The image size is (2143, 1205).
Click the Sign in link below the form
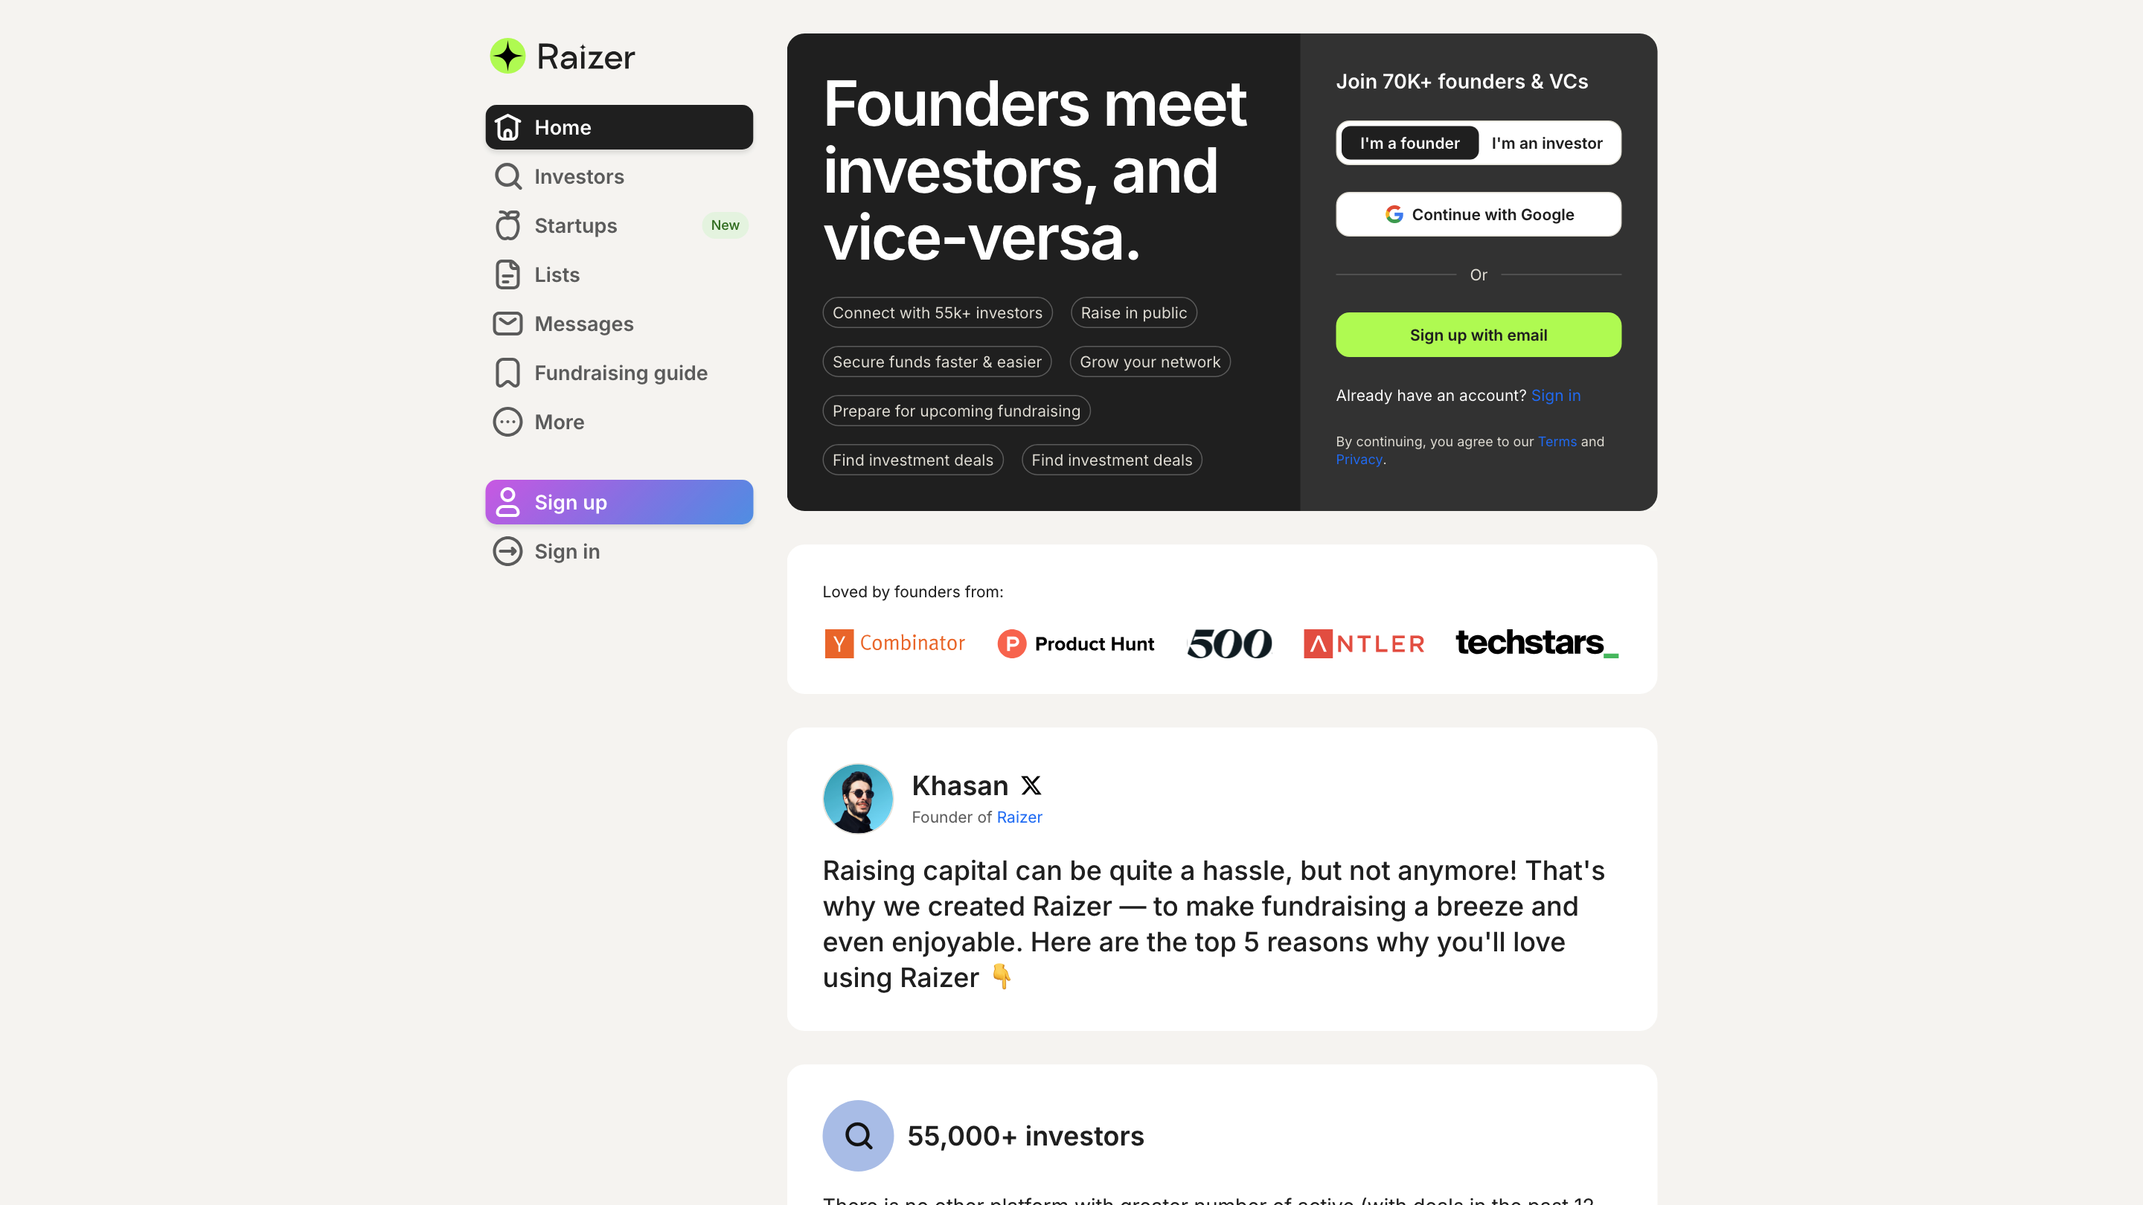[1556, 395]
